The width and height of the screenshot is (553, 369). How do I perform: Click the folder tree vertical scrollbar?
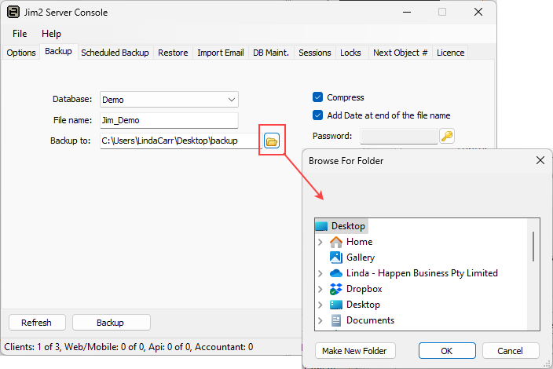(x=533, y=247)
